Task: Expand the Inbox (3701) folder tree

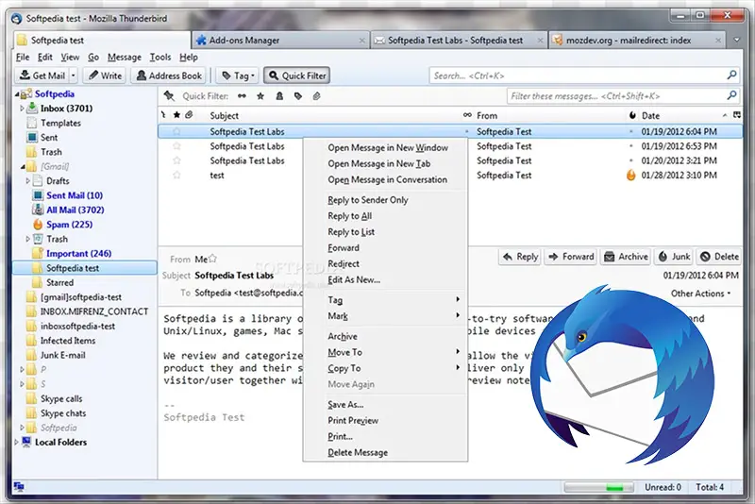Action: tap(20, 109)
